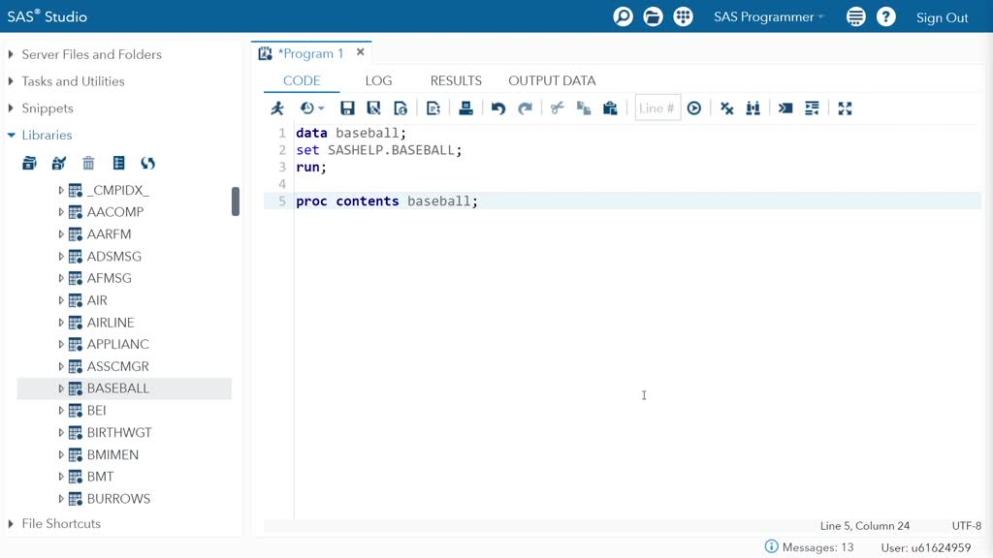Open the Help question mark icon
993x558 pixels.
pos(885,16)
